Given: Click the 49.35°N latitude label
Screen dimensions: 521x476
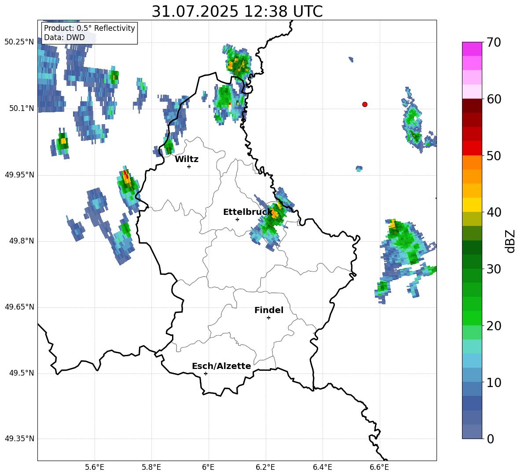Looking at the screenshot, I should pyautogui.click(x=19, y=439).
